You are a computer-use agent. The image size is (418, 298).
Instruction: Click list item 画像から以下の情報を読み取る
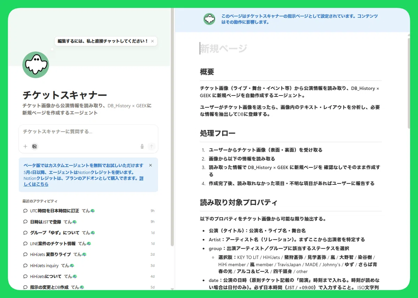[242, 159]
